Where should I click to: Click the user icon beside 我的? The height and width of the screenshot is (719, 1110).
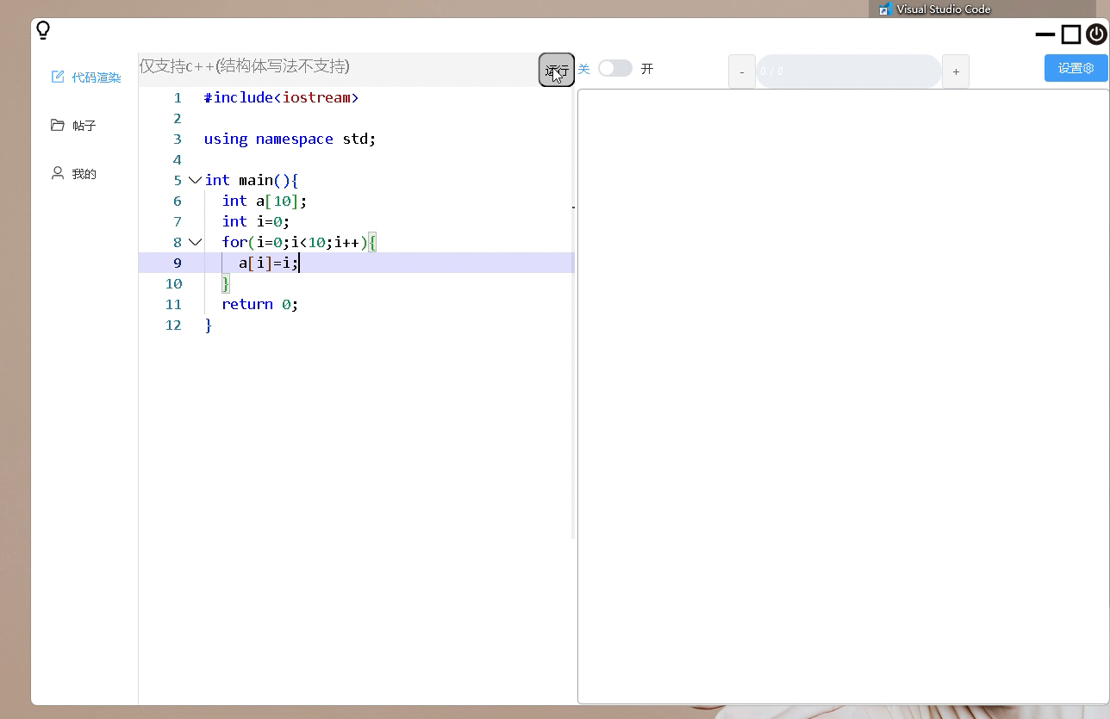tap(58, 173)
